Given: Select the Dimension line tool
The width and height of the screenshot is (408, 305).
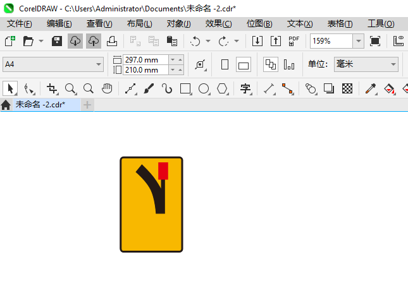Looking at the screenshot, I should coord(269,88).
